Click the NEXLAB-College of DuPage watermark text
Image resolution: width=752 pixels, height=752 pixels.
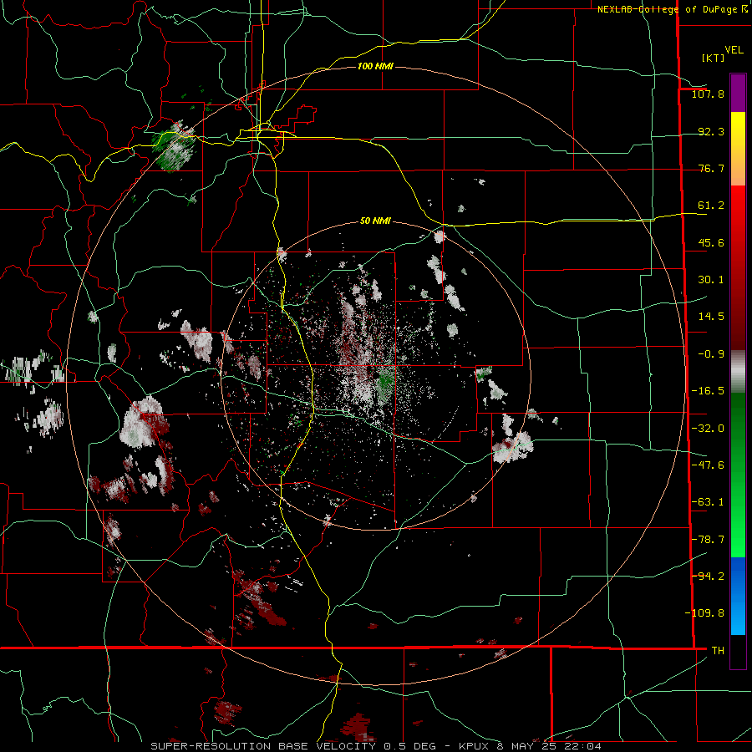pyautogui.click(x=673, y=9)
